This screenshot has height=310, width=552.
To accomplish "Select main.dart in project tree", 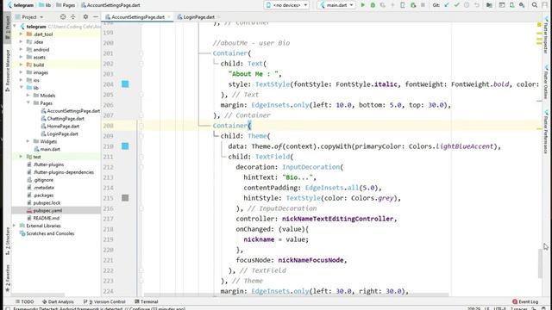I will 50,149.
